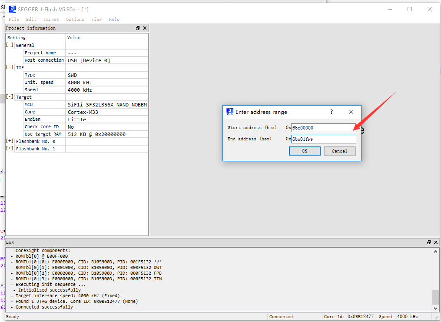Click the help question mark in address dialog
Image resolution: width=441 pixels, height=322 pixels.
point(332,112)
